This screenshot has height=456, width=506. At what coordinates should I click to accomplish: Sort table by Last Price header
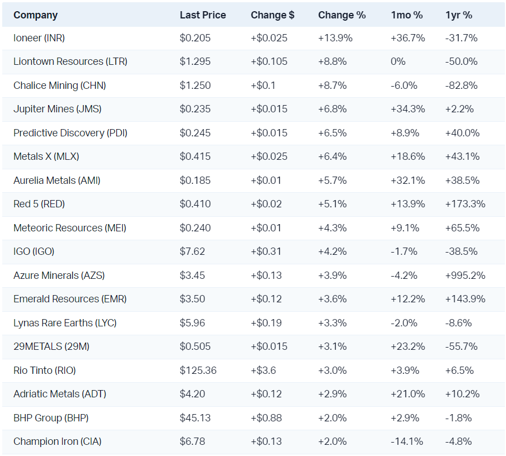coord(203,15)
